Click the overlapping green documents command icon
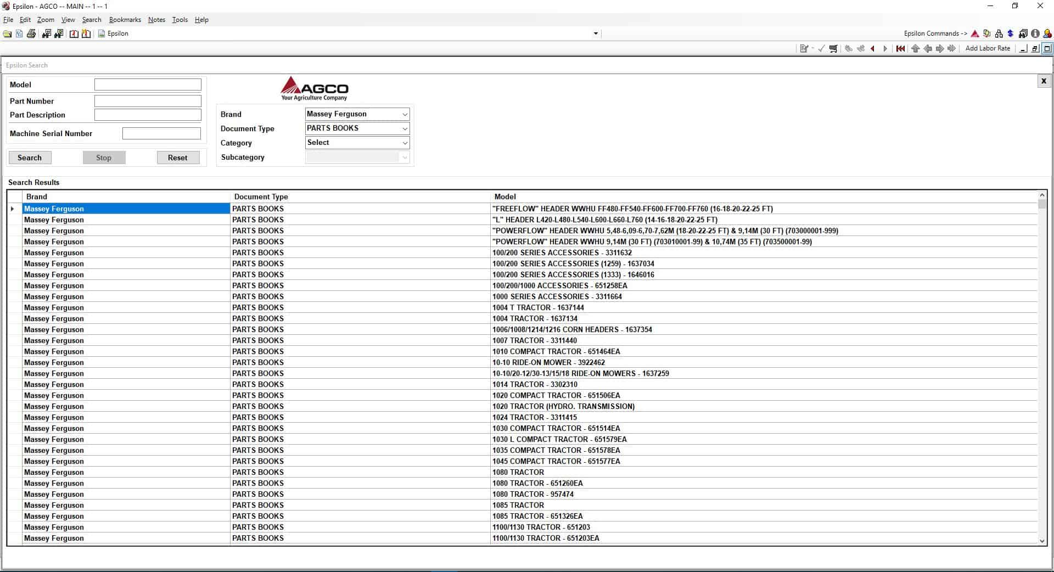Image resolution: width=1054 pixels, height=572 pixels. 987,34
